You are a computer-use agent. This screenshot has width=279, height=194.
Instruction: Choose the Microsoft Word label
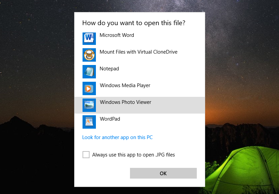click(117, 35)
